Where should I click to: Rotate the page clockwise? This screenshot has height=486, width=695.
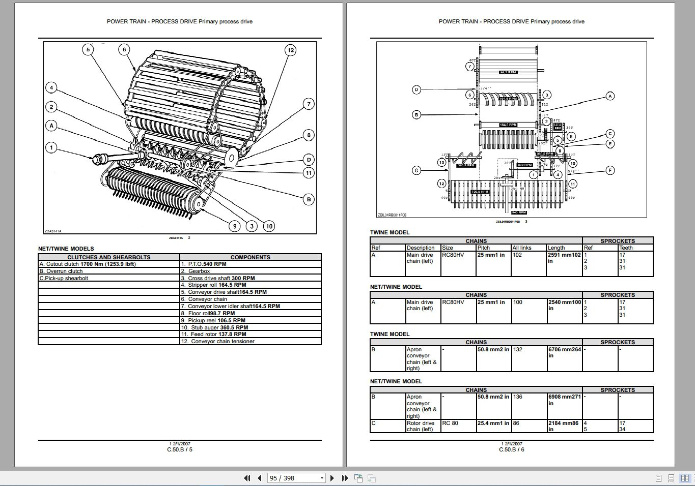(371, 478)
